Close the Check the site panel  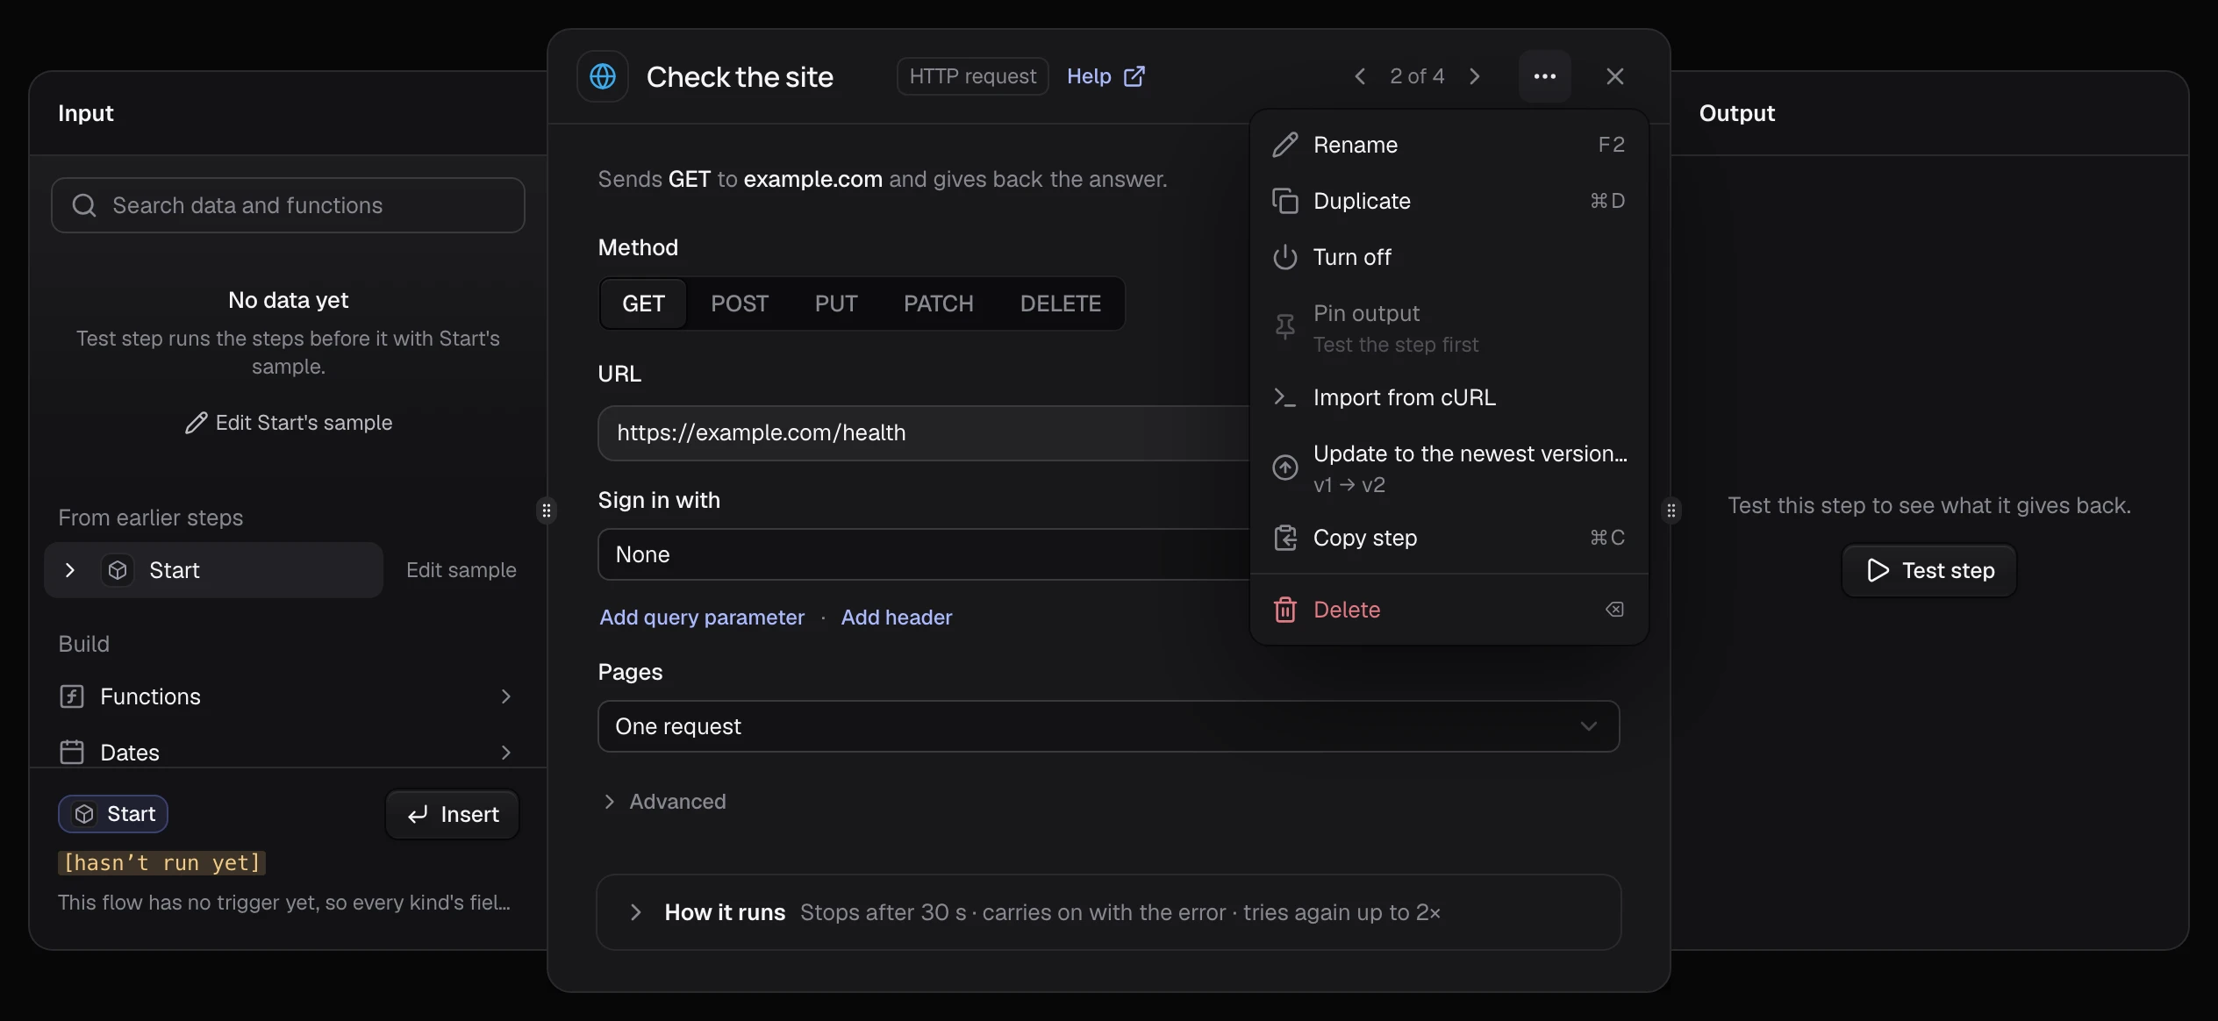pyautogui.click(x=1614, y=76)
